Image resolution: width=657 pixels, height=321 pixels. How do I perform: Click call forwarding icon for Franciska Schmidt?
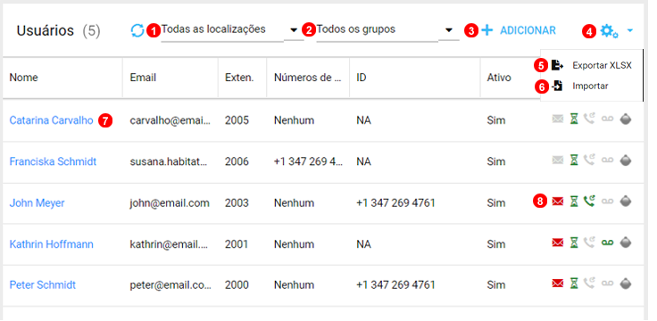coord(589,160)
